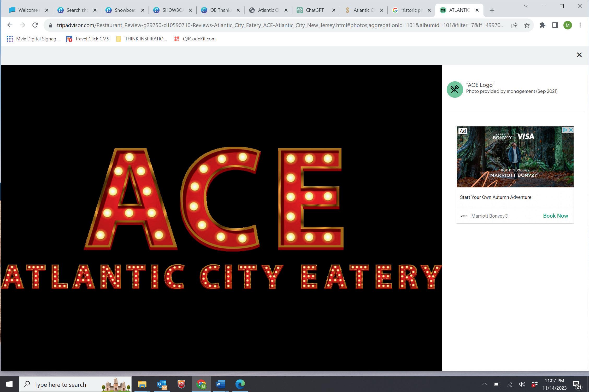
Task: Reload the TripAdvisor page
Action: point(35,25)
